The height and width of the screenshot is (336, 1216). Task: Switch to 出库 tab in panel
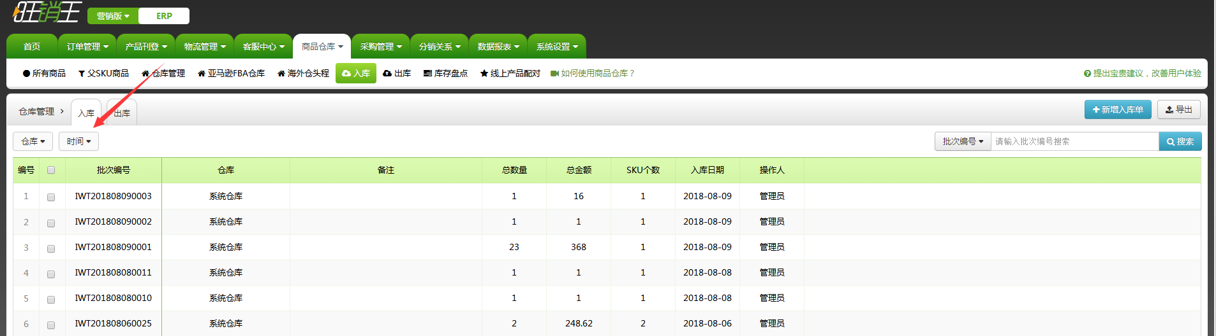[122, 113]
